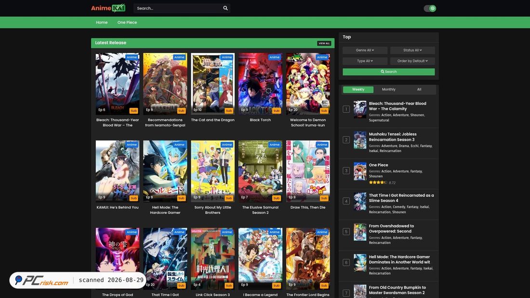Expand the Type All dropdown
This screenshot has height=298, width=530.
click(365, 61)
